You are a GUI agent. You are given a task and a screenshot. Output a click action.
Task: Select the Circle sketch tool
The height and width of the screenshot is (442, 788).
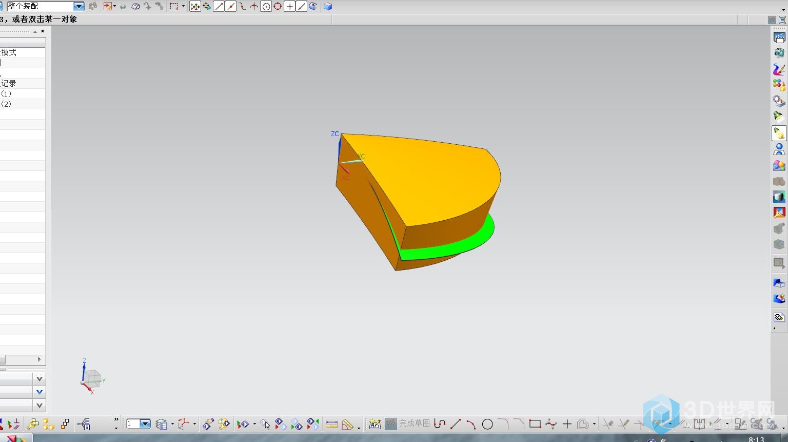tap(487, 424)
